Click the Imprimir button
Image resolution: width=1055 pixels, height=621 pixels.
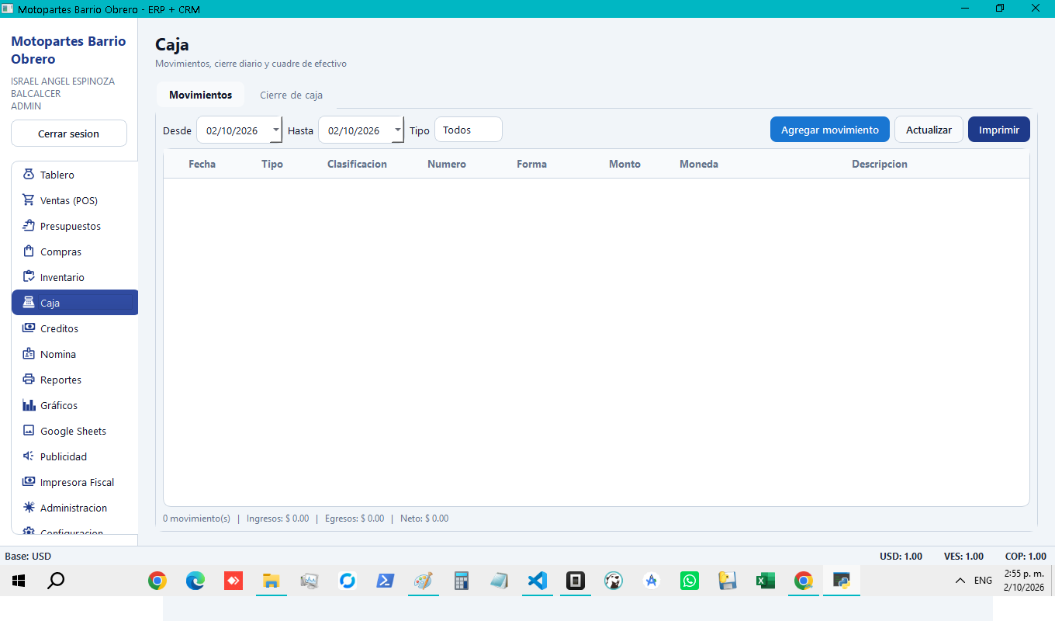coord(999,130)
